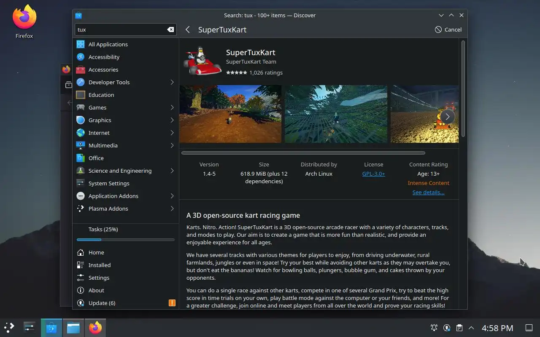
Task: Go back using the arrow beside SuperTuxKart title
Action: 188,29
